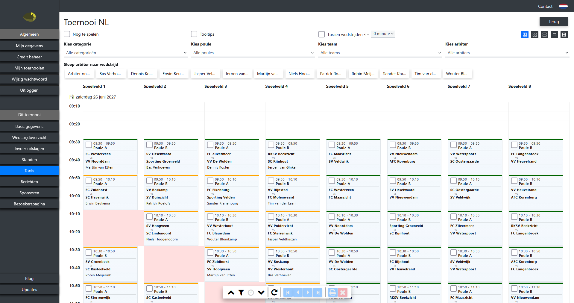Check the SV IJsselwaard vs Sporting Groenveld match box
574x303 pixels.
tap(150, 145)
